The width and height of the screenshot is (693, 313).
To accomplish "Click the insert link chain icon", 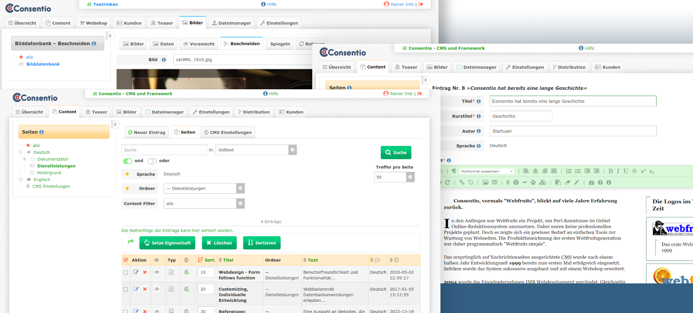I will [461, 182].
